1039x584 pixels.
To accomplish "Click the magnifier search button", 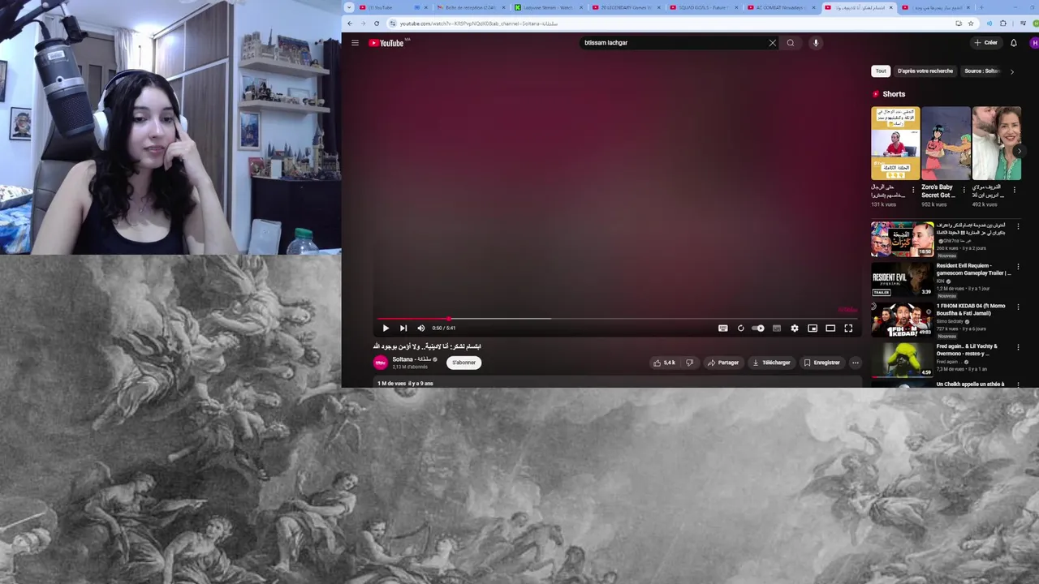I will (x=790, y=43).
